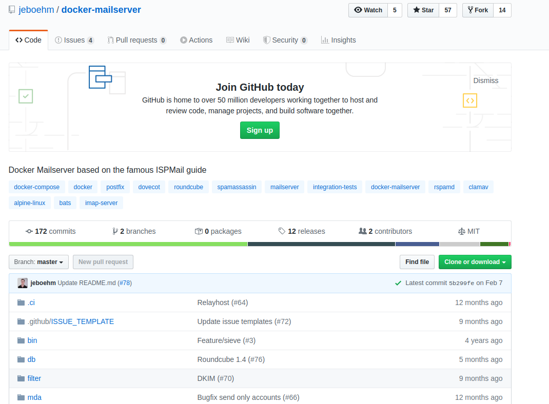This screenshot has height=404, width=549.
Task: Open the .github/ISSUE_TEMPLATE folder
Action: coord(71,321)
